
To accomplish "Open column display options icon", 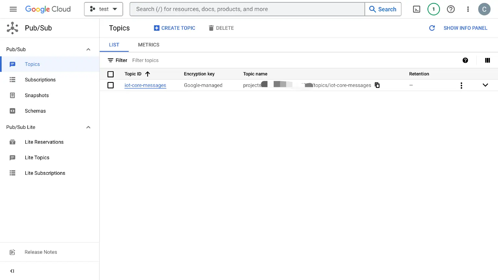I will coord(487,60).
